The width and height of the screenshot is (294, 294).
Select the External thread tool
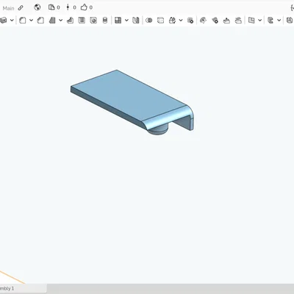105,21
